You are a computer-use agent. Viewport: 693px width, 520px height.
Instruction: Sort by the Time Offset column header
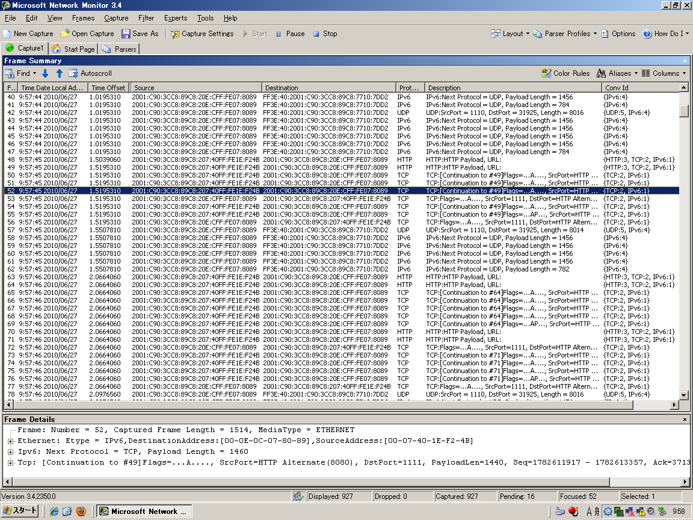click(x=109, y=87)
